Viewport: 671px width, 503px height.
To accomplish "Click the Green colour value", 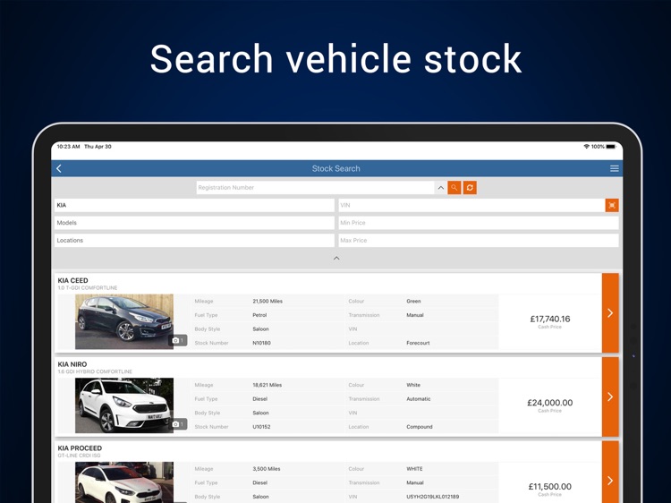I will (413, 302).
